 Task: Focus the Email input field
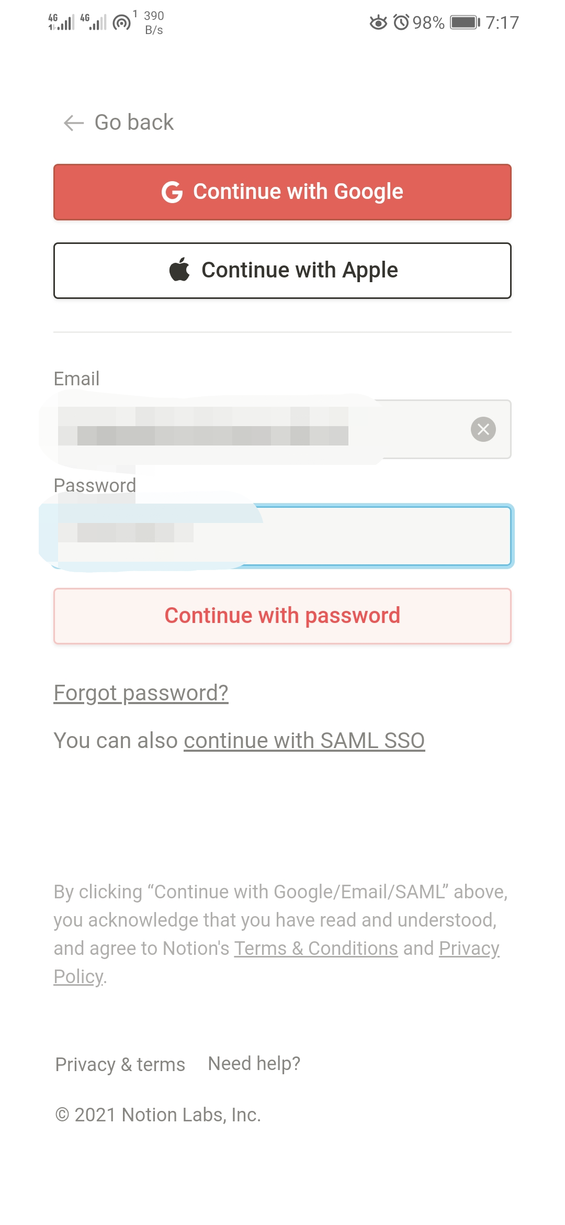point(282,429)
